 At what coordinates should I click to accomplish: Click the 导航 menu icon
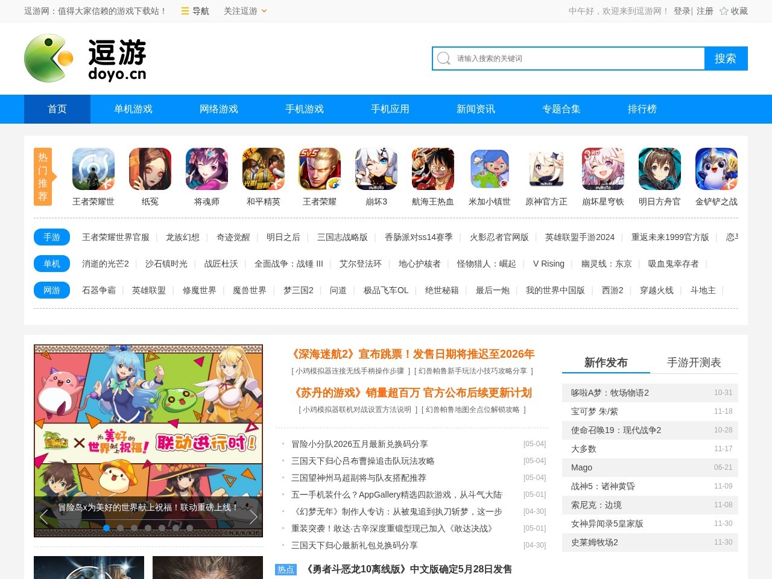185,11
